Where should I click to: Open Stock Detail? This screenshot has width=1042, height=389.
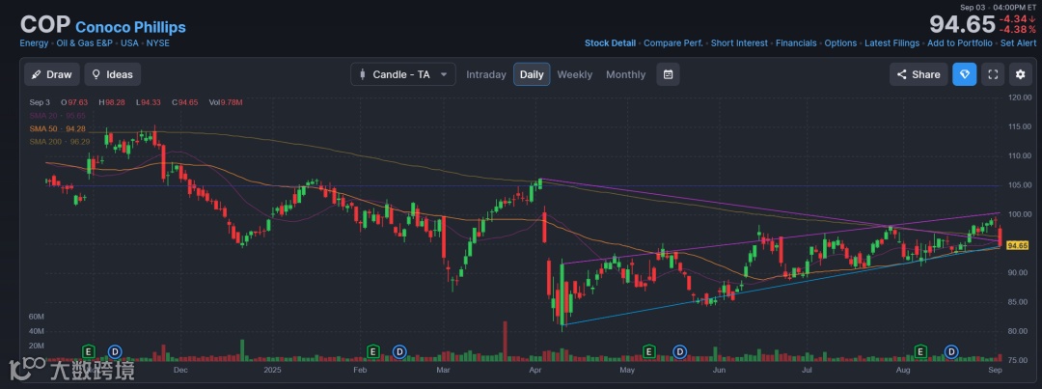click(610, 43)
